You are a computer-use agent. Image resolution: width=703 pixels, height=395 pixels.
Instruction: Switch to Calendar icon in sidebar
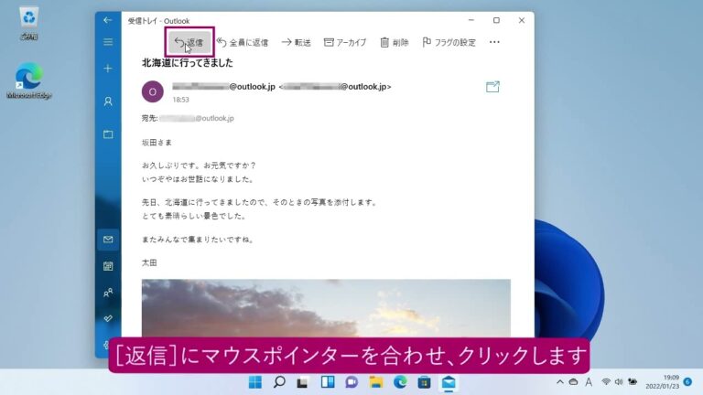pos(108,266)
